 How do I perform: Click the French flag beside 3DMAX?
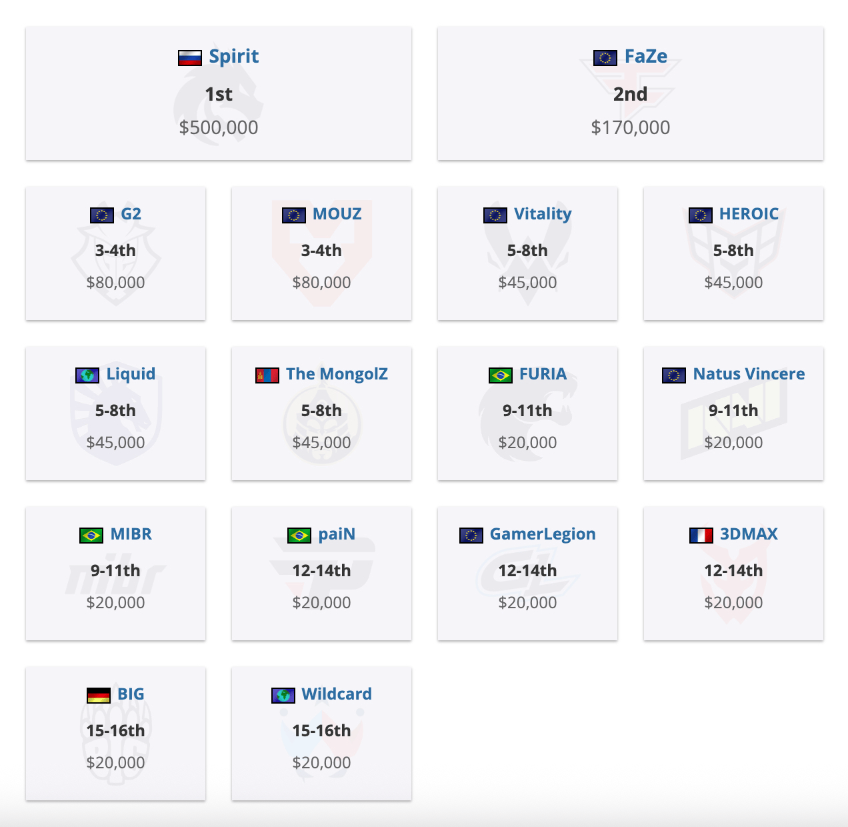[701, 536]
